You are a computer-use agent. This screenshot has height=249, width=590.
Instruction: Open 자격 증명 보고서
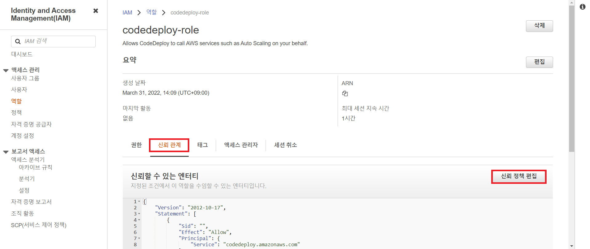[31, 202]
